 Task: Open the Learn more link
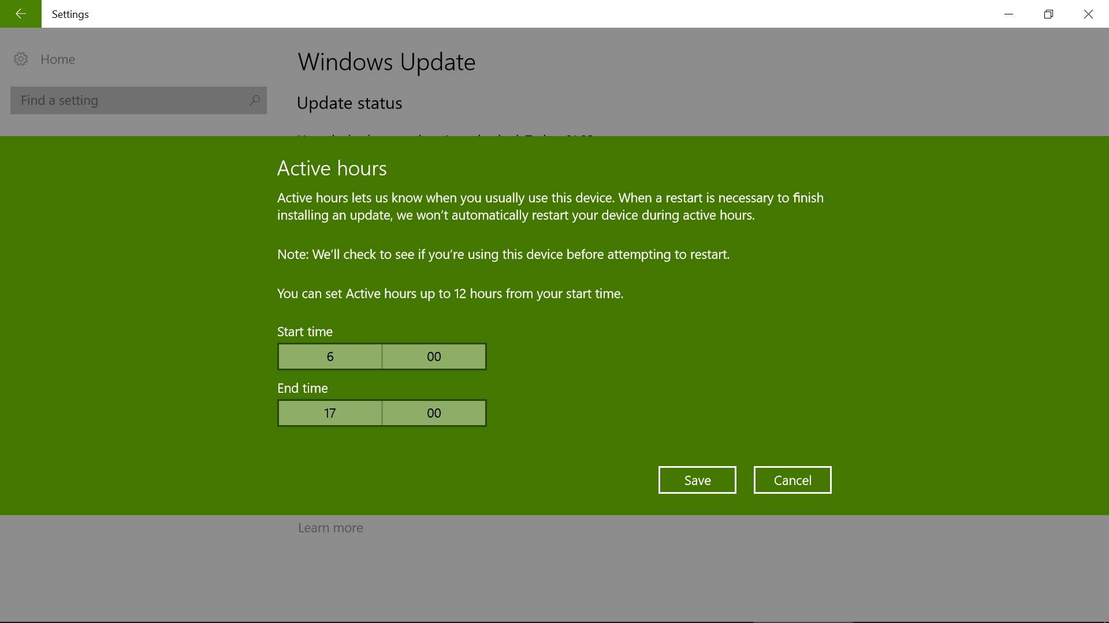[x=330, y=528]
